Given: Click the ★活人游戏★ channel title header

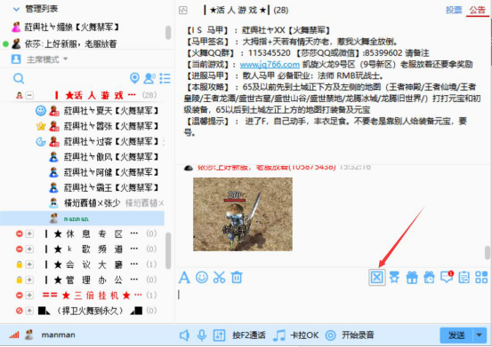Looking at the screenshot, I should 246,11.
